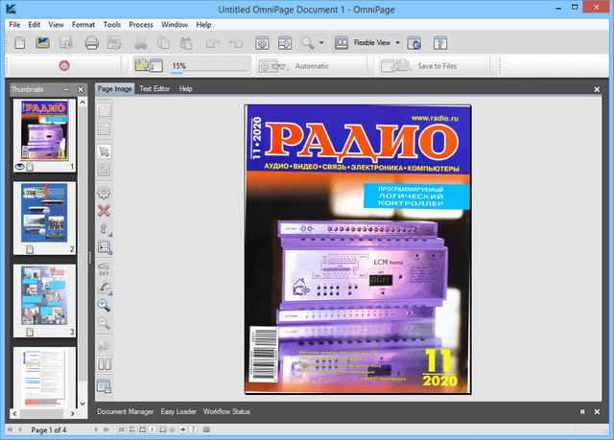614x440 pixels.
Task: Open the Document Manager tab
Action: tap(126, 411)
